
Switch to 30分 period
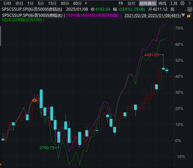(x=65, y=3)
